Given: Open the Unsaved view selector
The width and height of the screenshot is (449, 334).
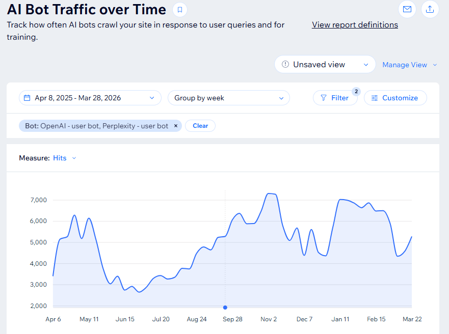Looking at the screenshot, I should (325, 64).
